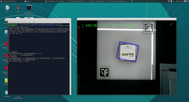Click the VS Code icon in taskbar
Screen dimensions: 189x102
click(x=132, y=1)
